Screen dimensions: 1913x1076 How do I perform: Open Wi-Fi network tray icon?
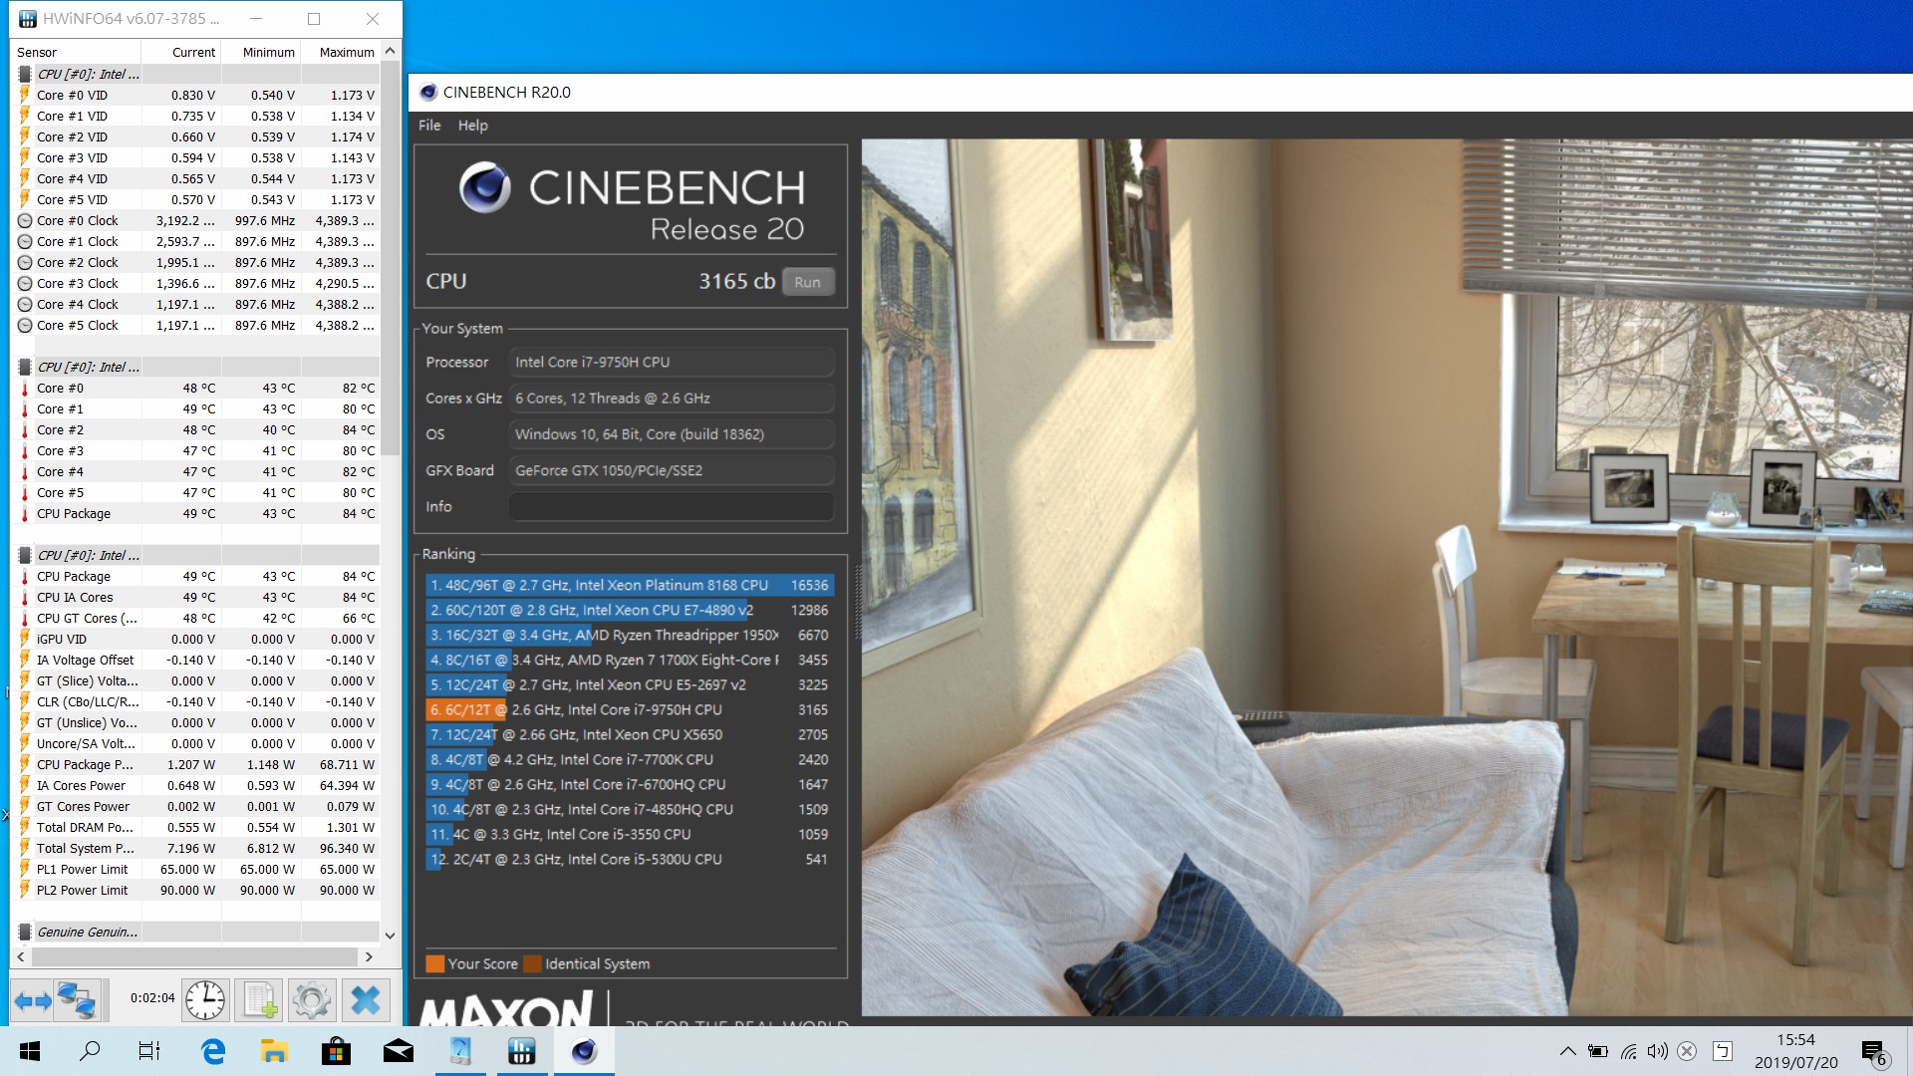[1628, 1051]
